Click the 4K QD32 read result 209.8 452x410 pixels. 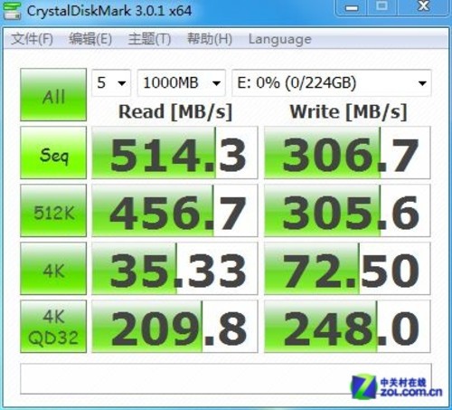[x=174, y=327]
